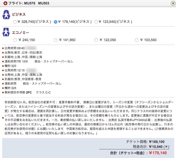This screenshot has width=176, height=158.
Task: Click the クラス C-C text
Action: (43, 92)
